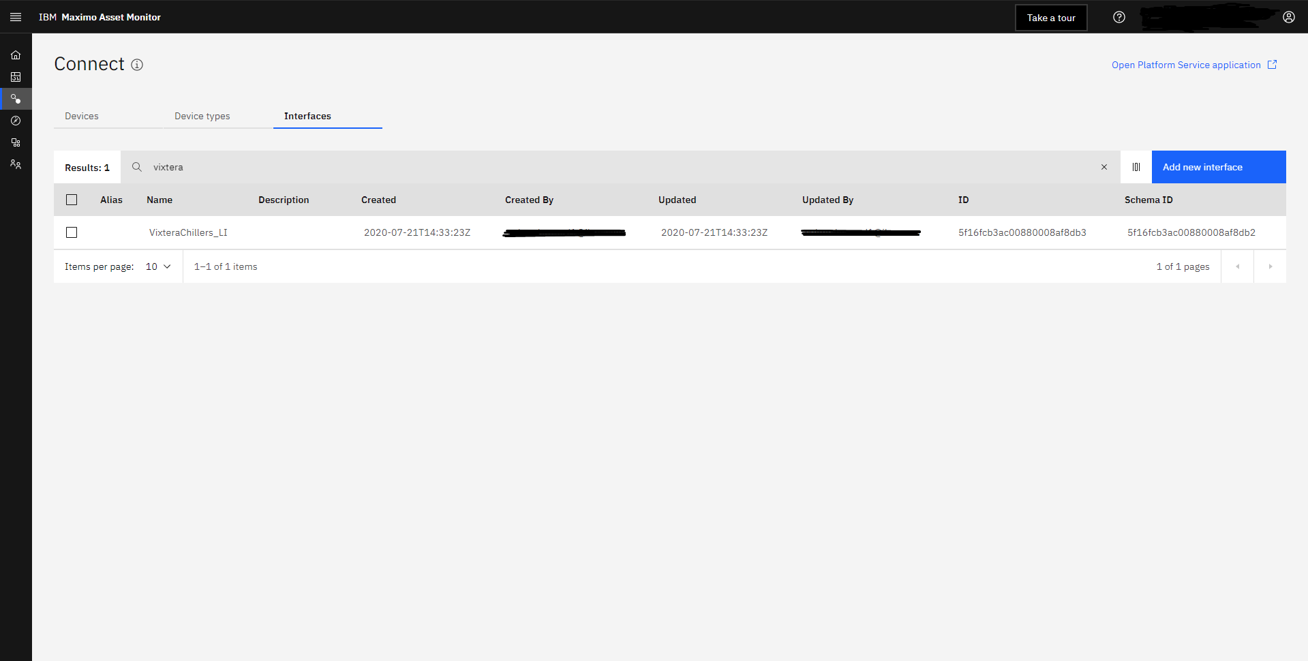The image size is (1308, 661).
Task: Go to Home via sidebar house icon
Action: 16,55
